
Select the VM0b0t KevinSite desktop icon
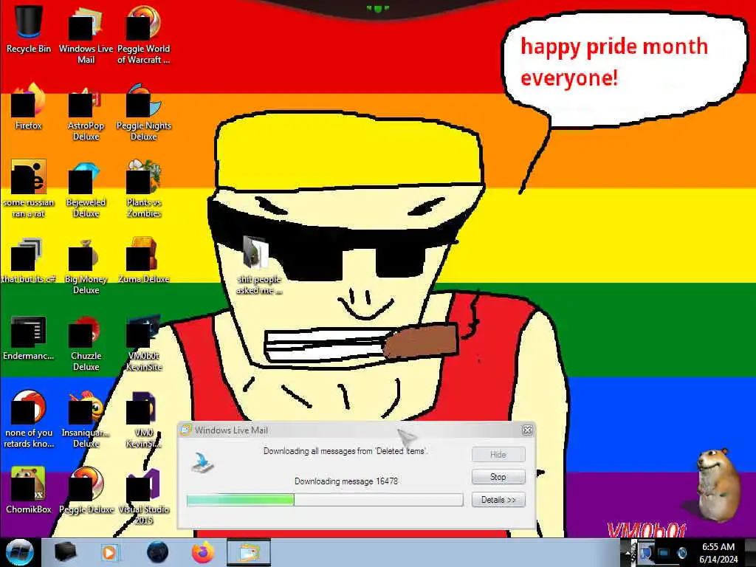144,343
